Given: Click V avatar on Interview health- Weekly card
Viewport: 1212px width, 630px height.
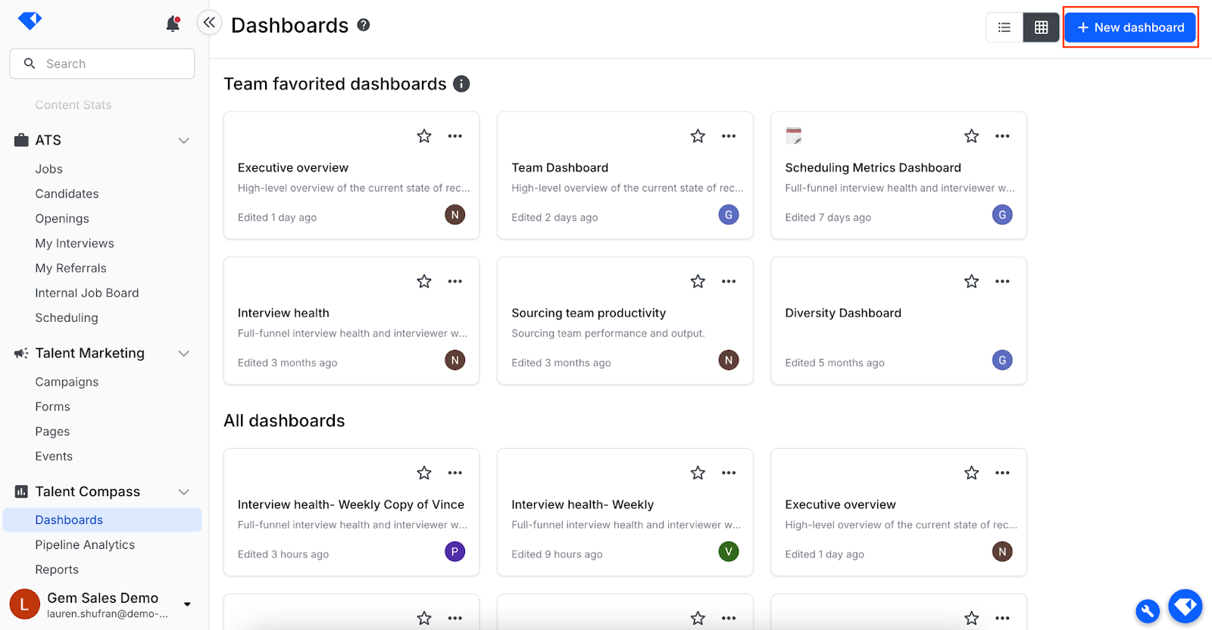Looking at the screenshot, I should [729, 552].
